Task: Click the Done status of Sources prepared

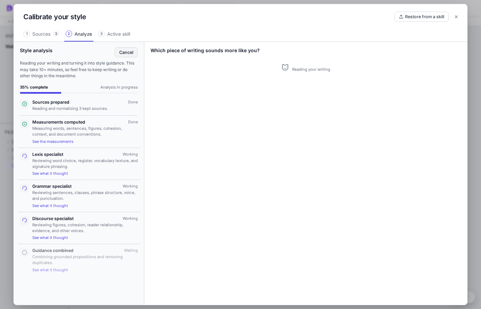Action: pyautogui.click(x=133, y=102)
